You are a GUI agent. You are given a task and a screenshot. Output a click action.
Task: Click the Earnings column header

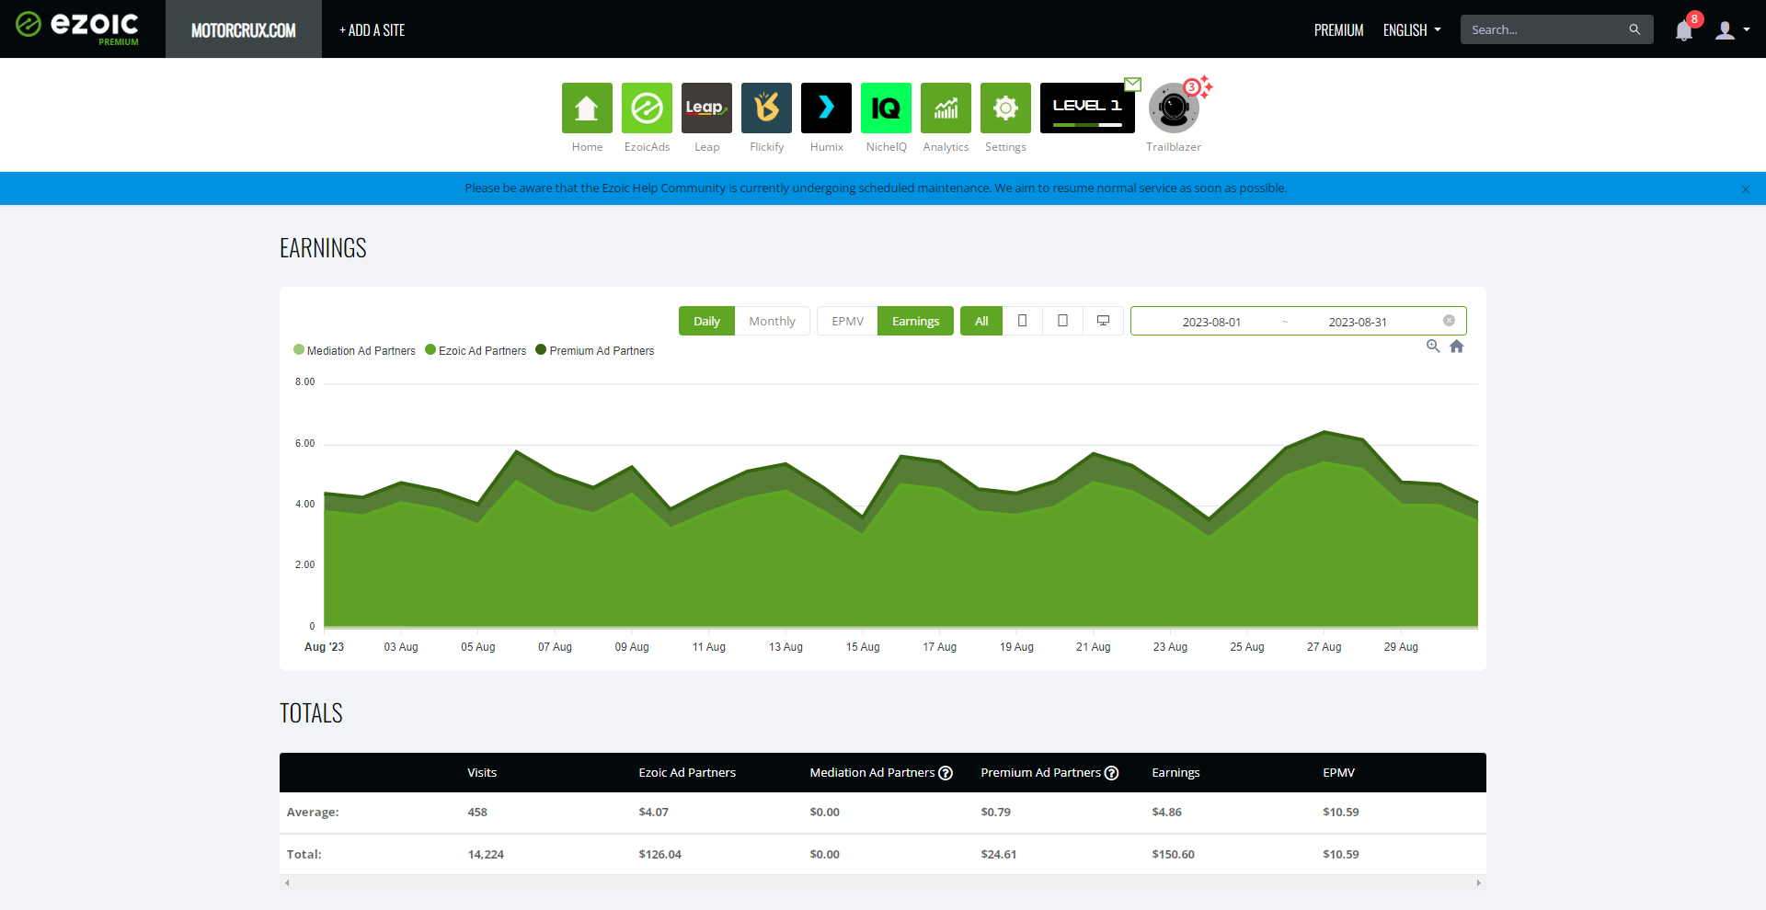click(x=1175, y=773)
